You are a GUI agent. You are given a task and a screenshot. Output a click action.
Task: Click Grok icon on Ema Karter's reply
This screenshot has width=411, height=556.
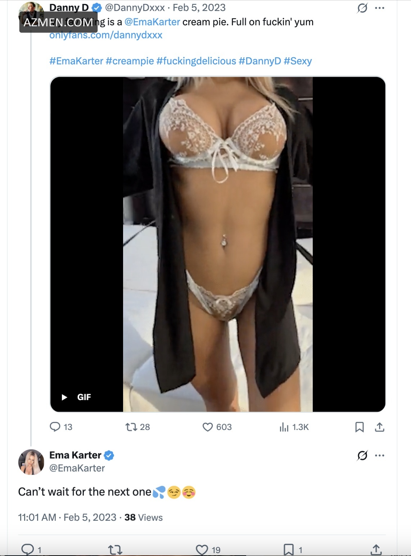coord(362,456)
